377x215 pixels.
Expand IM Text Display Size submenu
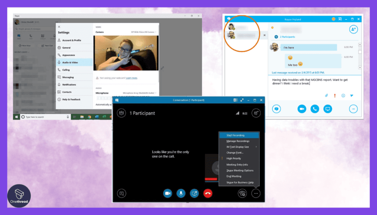point(239,147)
